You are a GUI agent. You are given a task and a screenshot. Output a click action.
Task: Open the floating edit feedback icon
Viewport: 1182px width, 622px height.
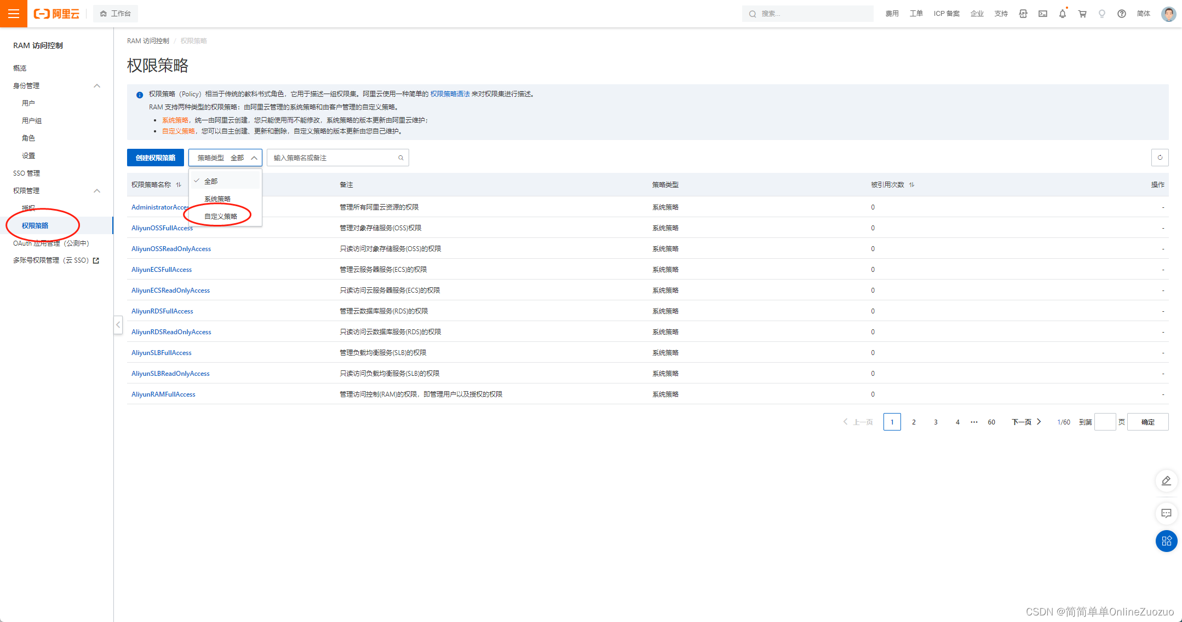tap(1167, 481)
